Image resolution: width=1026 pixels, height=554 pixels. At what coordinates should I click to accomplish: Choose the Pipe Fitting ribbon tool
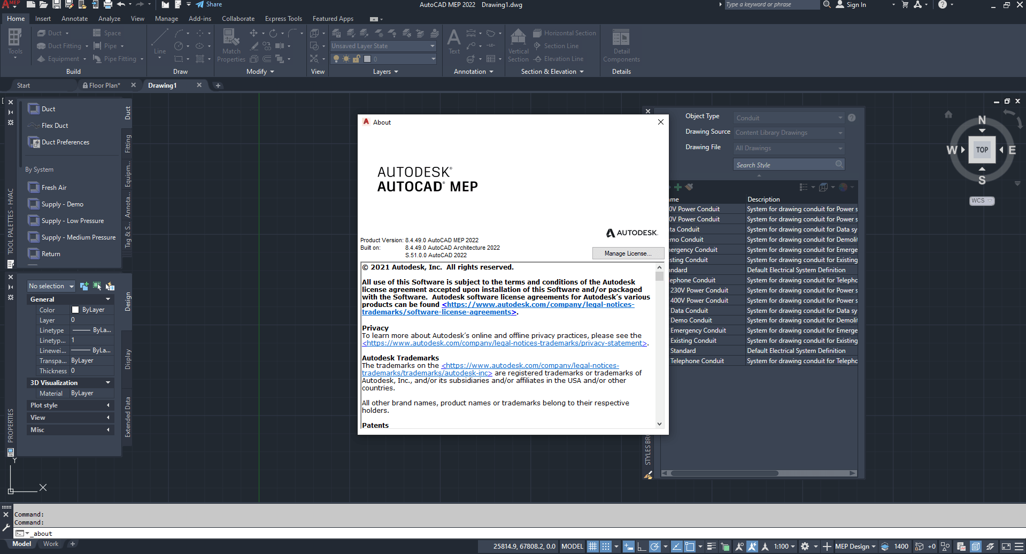point(115,59)
